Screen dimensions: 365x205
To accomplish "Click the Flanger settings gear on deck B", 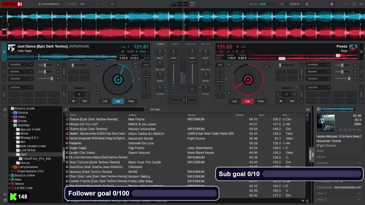I will (355, 65).
